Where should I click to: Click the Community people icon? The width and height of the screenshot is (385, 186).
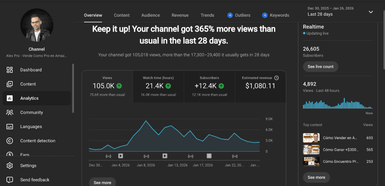click(10, 112)
